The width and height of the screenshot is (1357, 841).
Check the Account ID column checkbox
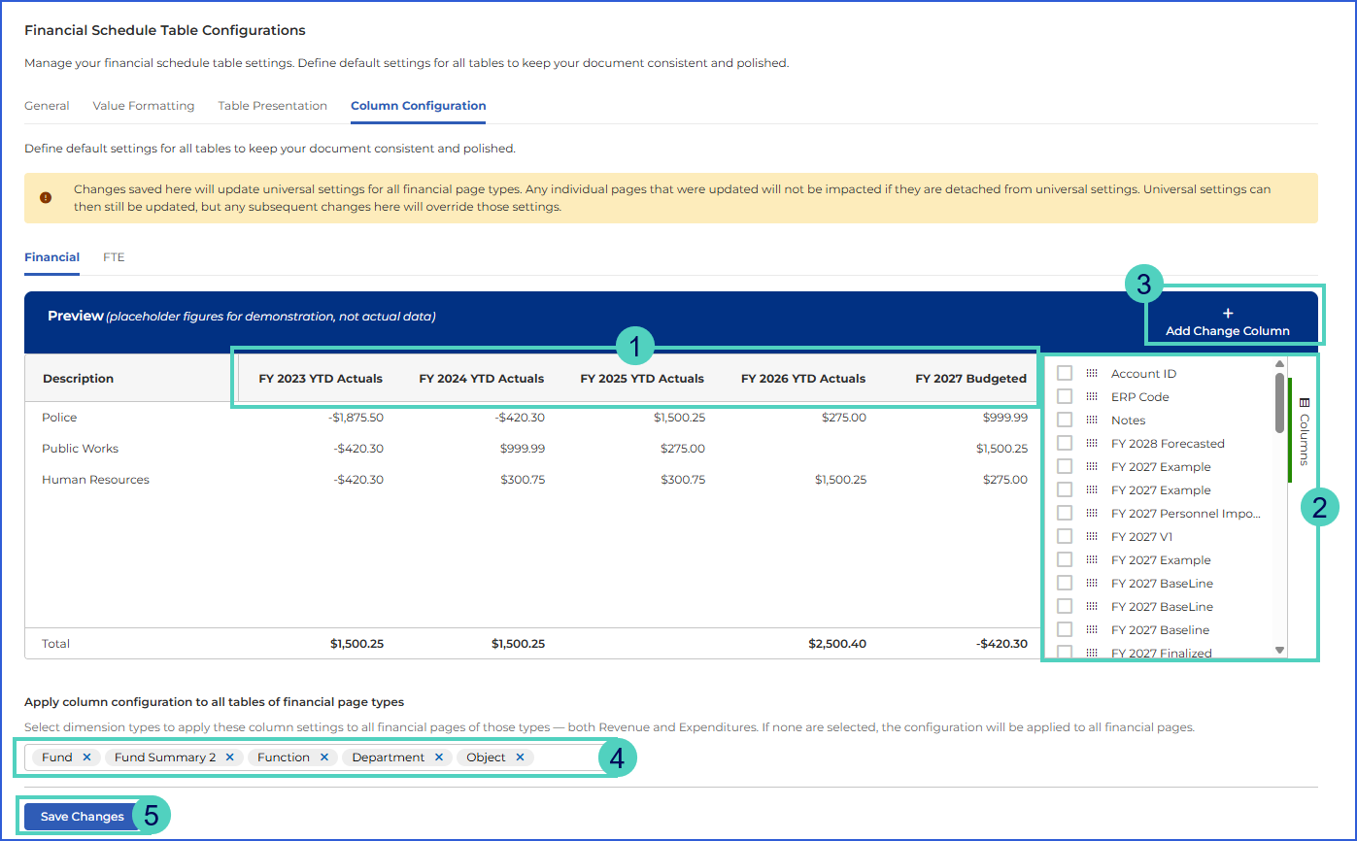[1065, 374]
